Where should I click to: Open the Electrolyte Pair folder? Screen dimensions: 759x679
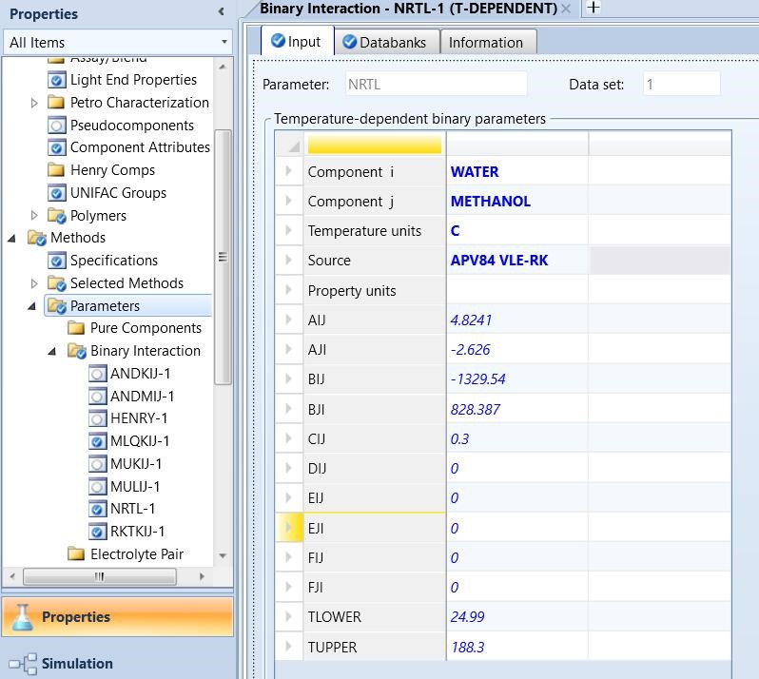pos(136,554)
